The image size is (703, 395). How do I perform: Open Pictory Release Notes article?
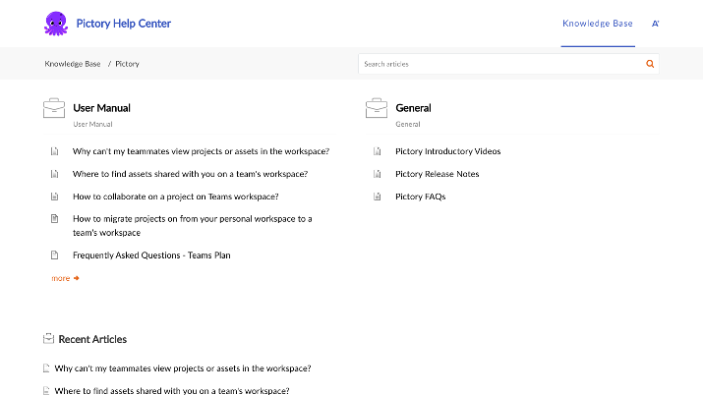click(438, 174)
